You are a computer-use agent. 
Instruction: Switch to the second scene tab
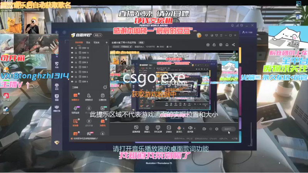pyautogui.click(x=88, y=42)
